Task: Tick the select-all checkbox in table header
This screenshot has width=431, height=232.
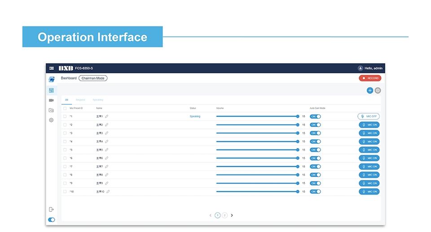Action: click(65, 108)
